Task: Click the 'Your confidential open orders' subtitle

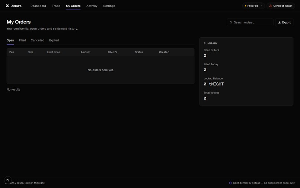Action: coord(42,29)
